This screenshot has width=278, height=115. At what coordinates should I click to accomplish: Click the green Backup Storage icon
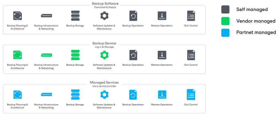point(75,55)
